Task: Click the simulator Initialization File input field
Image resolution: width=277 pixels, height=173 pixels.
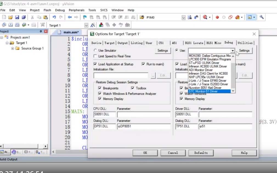Action: click(x=121, y=76)
